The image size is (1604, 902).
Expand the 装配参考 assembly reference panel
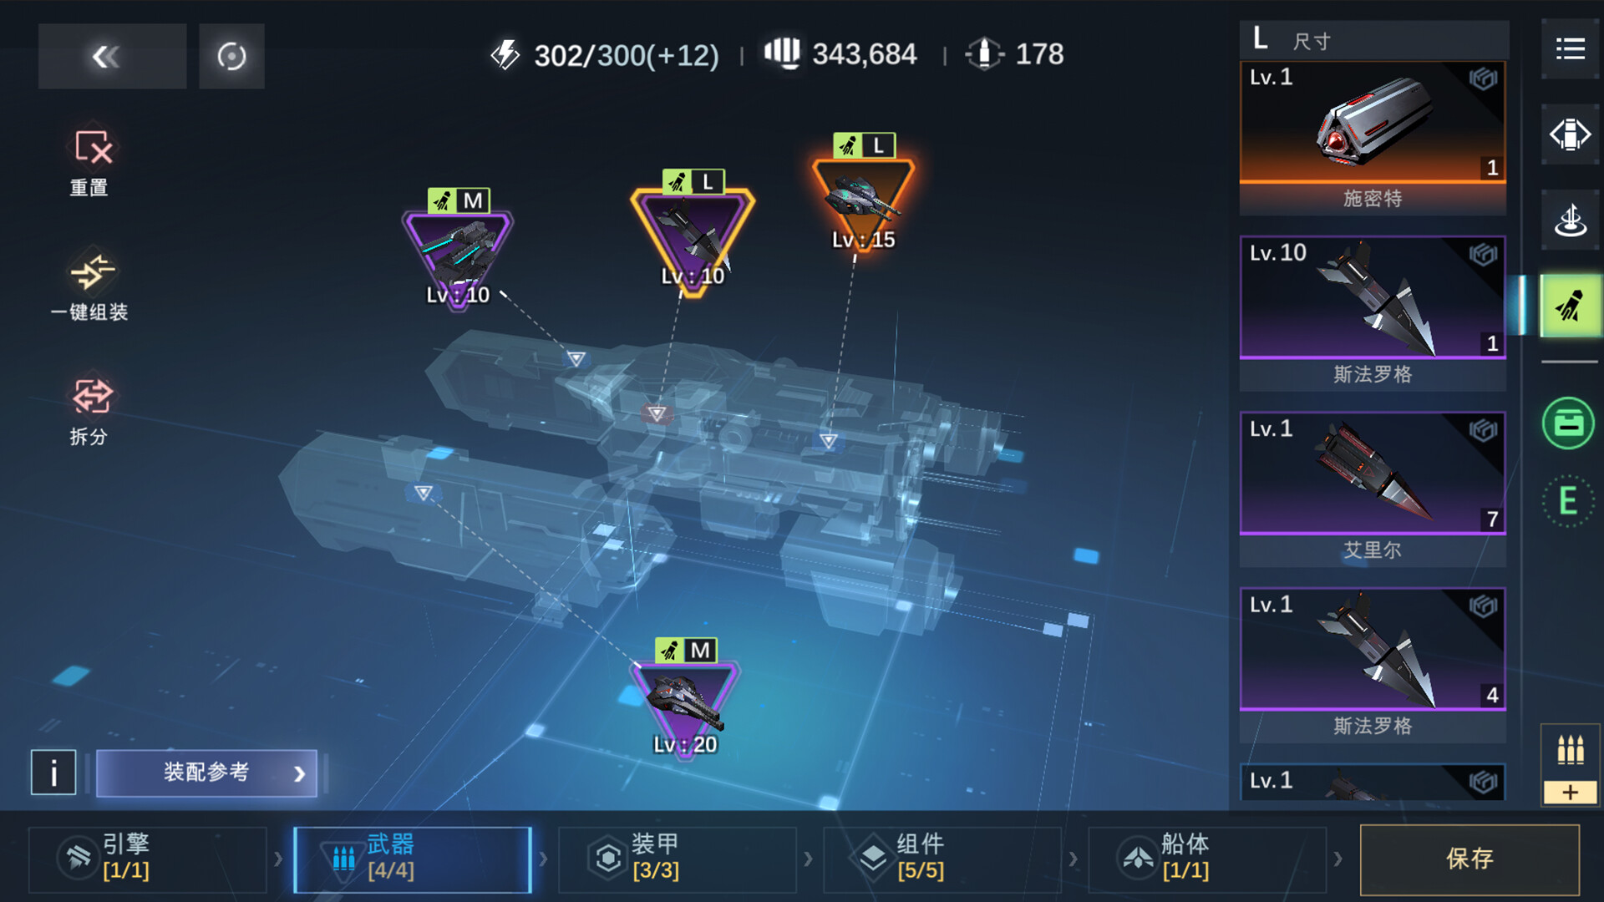pos(206,773)
